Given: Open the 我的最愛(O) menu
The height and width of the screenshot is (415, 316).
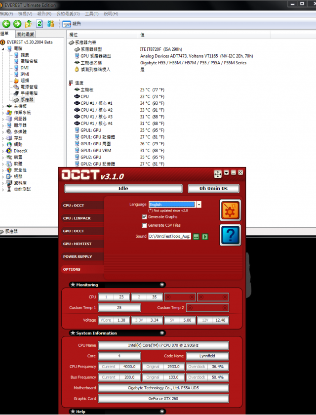Looking at the screenshot, I should tap(68, 14).
